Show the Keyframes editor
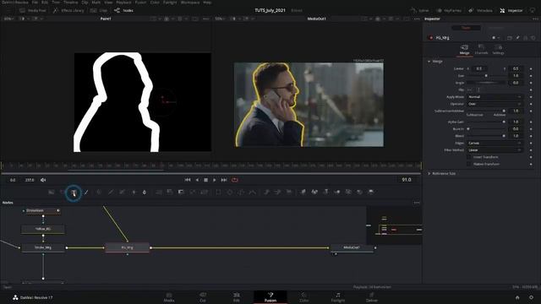The height and width of the screenshot is (304, 541). click(x=449, y=11)
